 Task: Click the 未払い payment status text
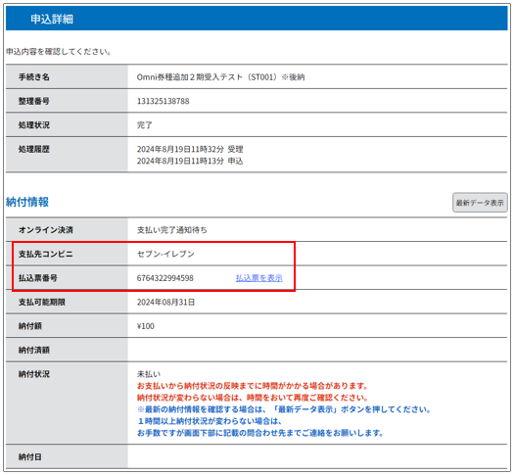pos(149,374)
